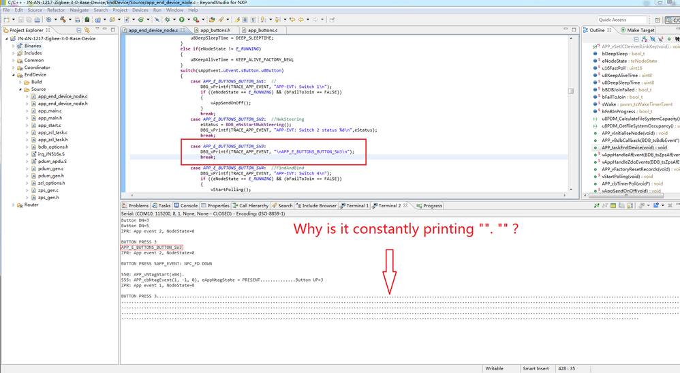Open the Call Hierarchy tab
This screenshot has height=373, width=680.
point(250,206)
